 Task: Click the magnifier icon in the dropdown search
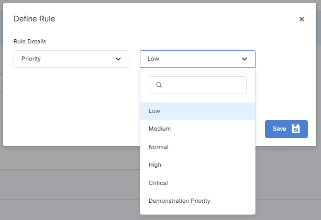click(x=159, y=85)
